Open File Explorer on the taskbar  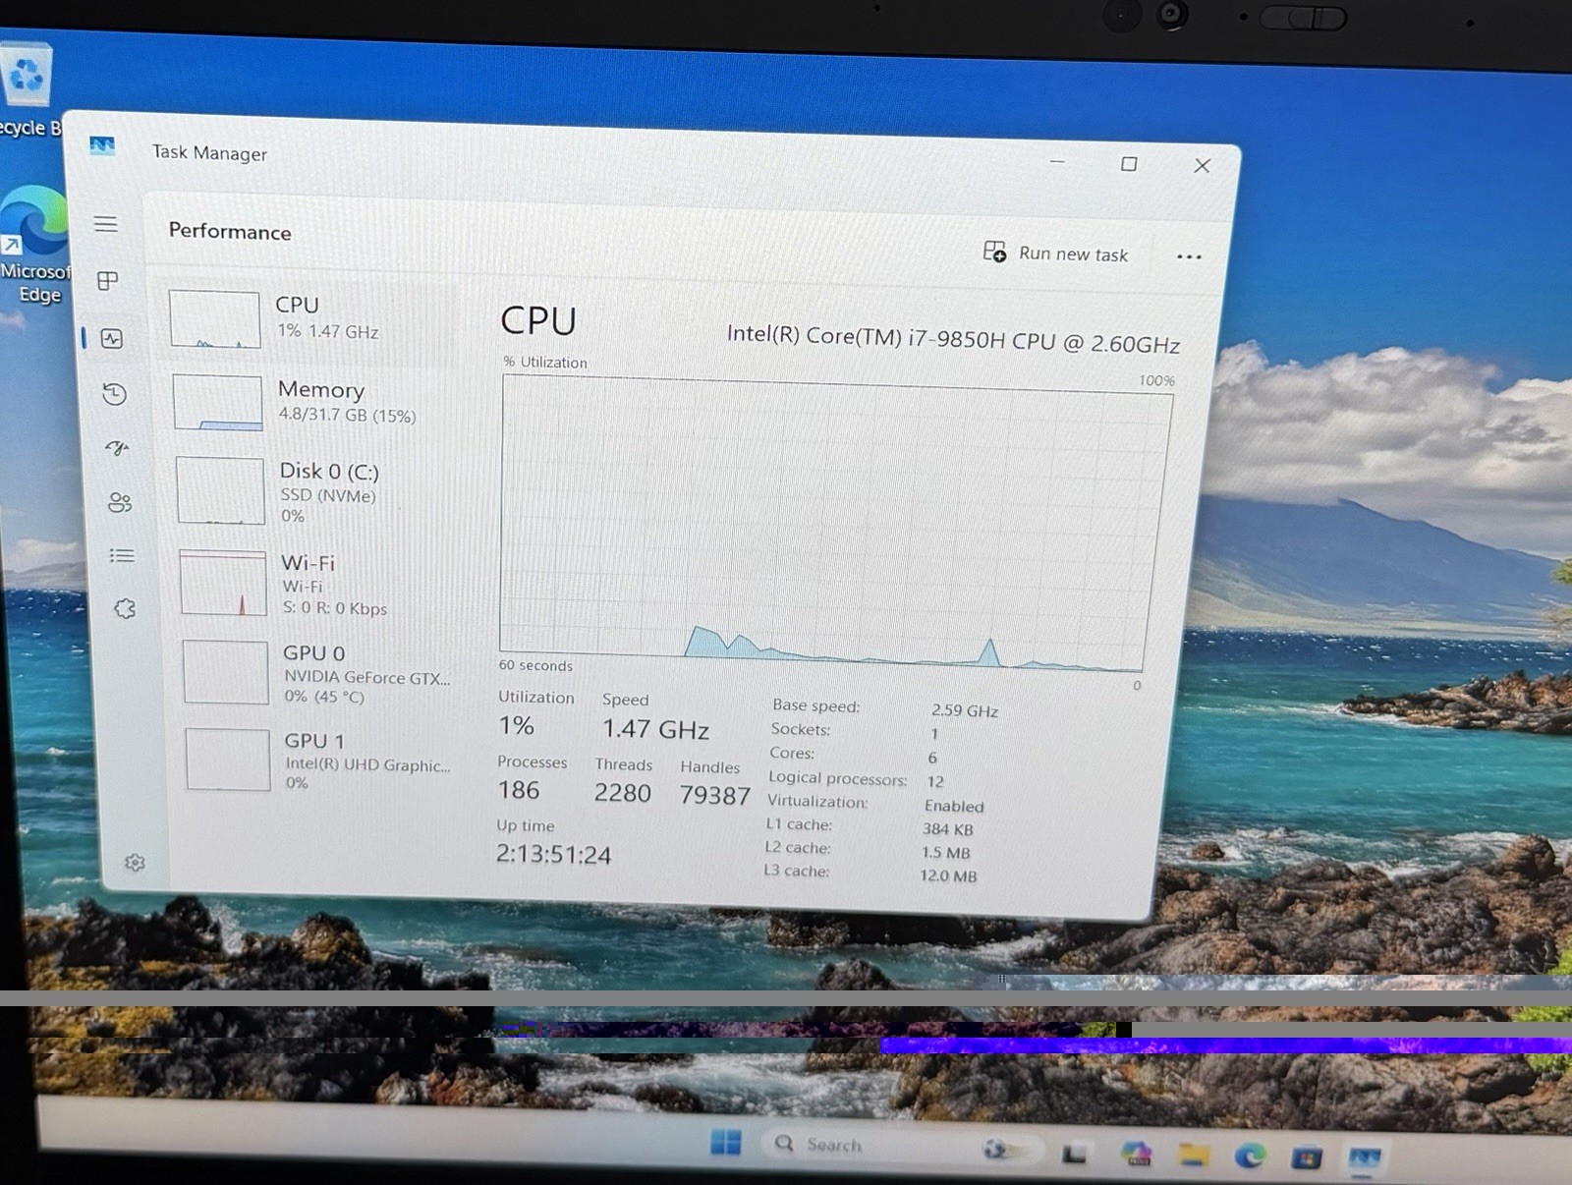pos(1193,1156)
